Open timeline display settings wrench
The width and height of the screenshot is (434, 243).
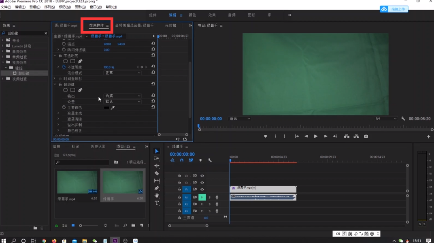point(210,160)
